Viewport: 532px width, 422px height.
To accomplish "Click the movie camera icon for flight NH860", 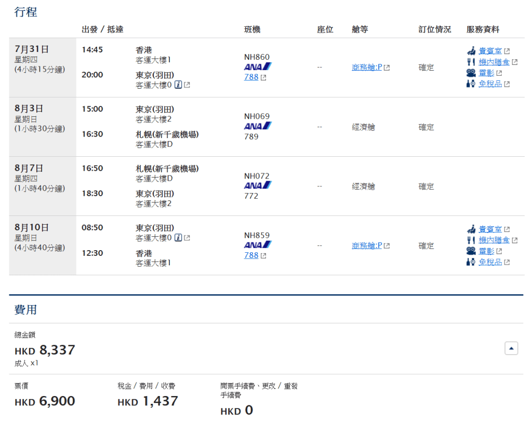I will 471,73.
